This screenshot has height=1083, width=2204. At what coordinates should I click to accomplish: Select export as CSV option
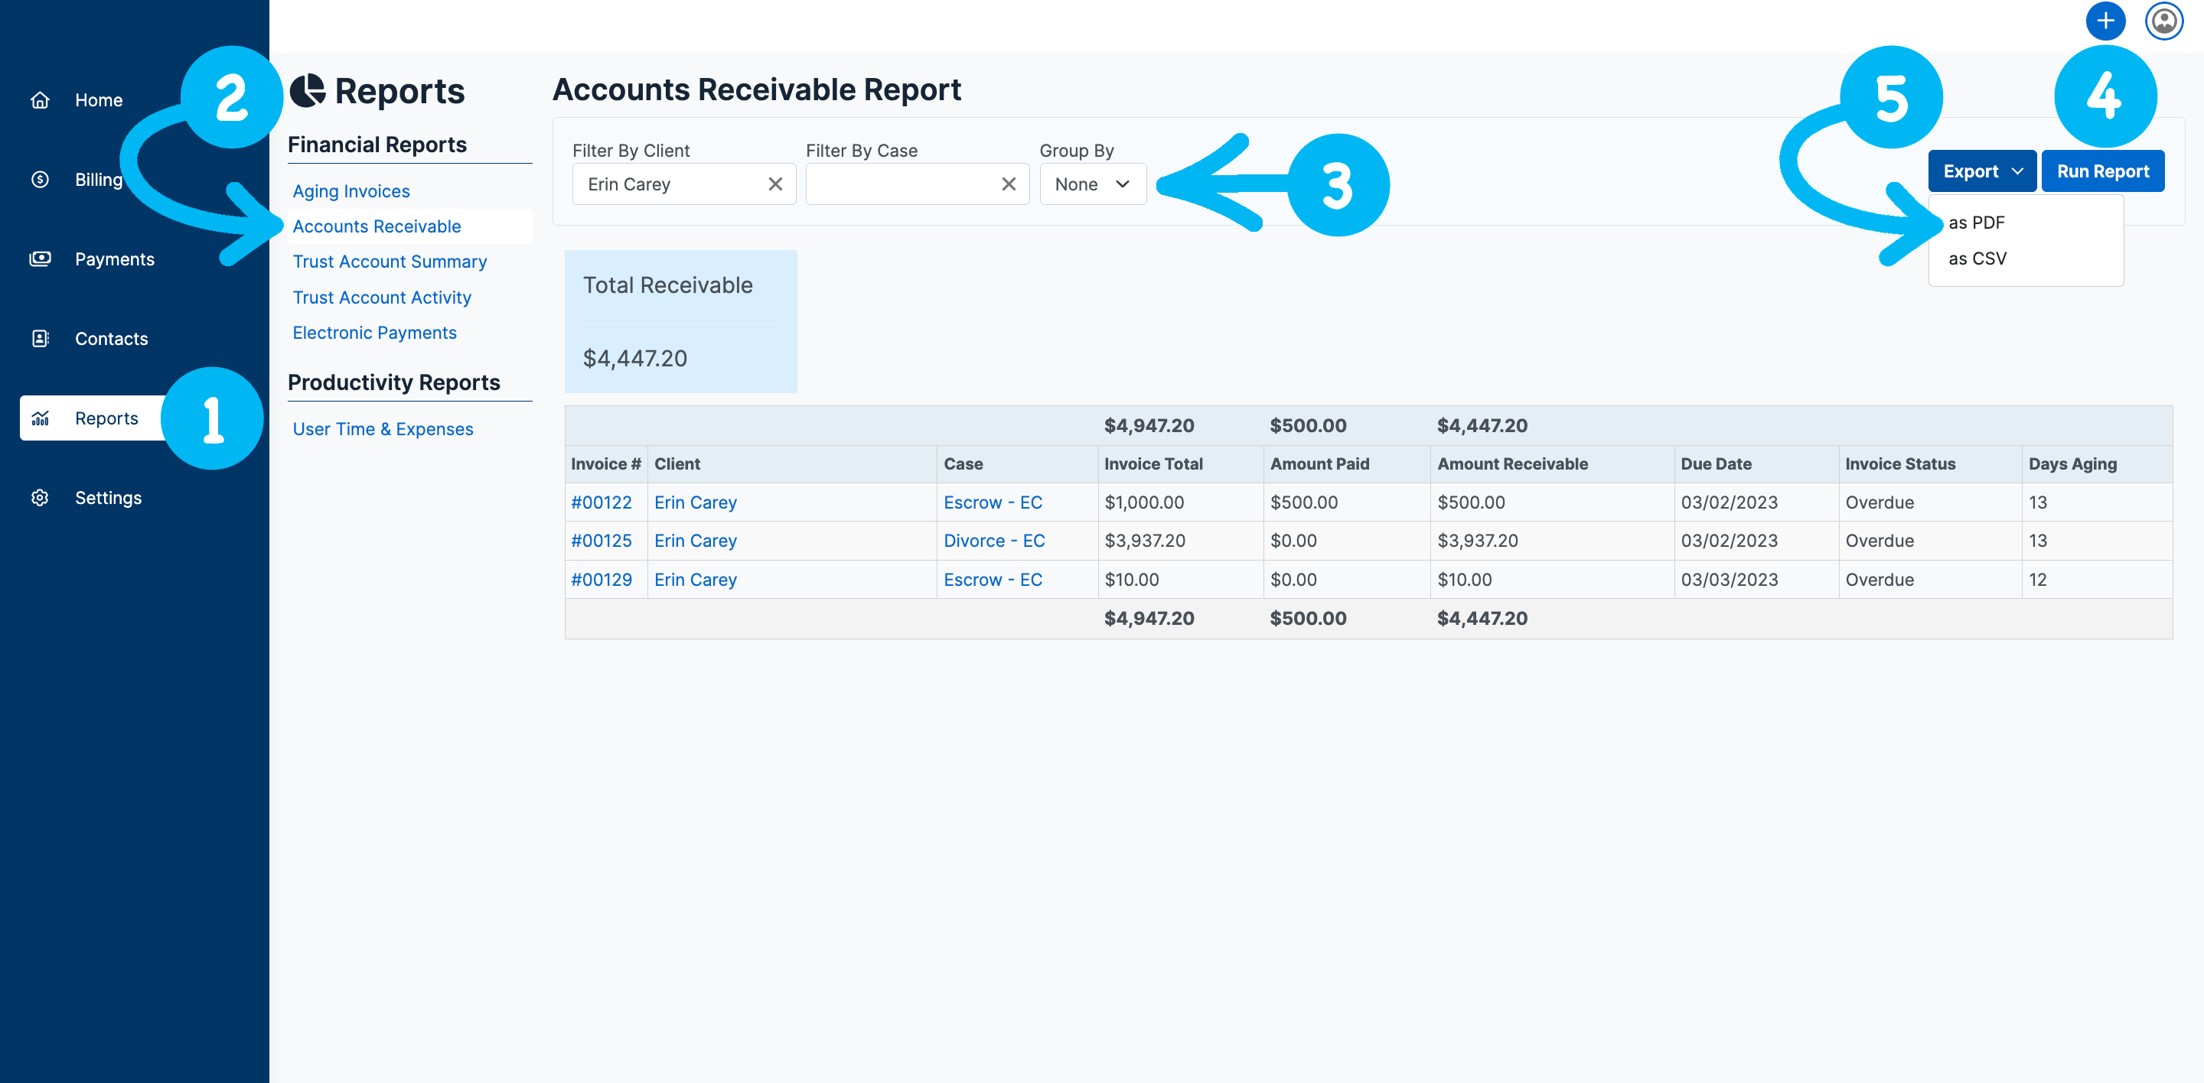1977,259
